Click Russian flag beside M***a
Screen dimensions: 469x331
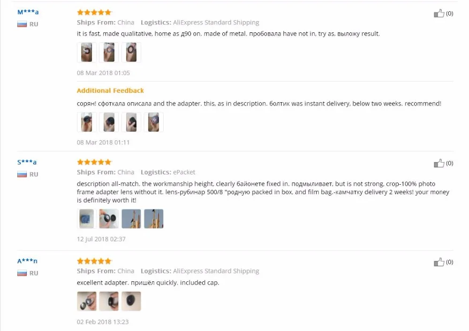[x=22, y=24]
